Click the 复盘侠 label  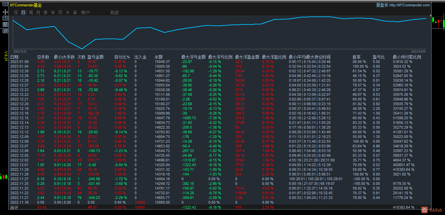click(x=382, y=5)
